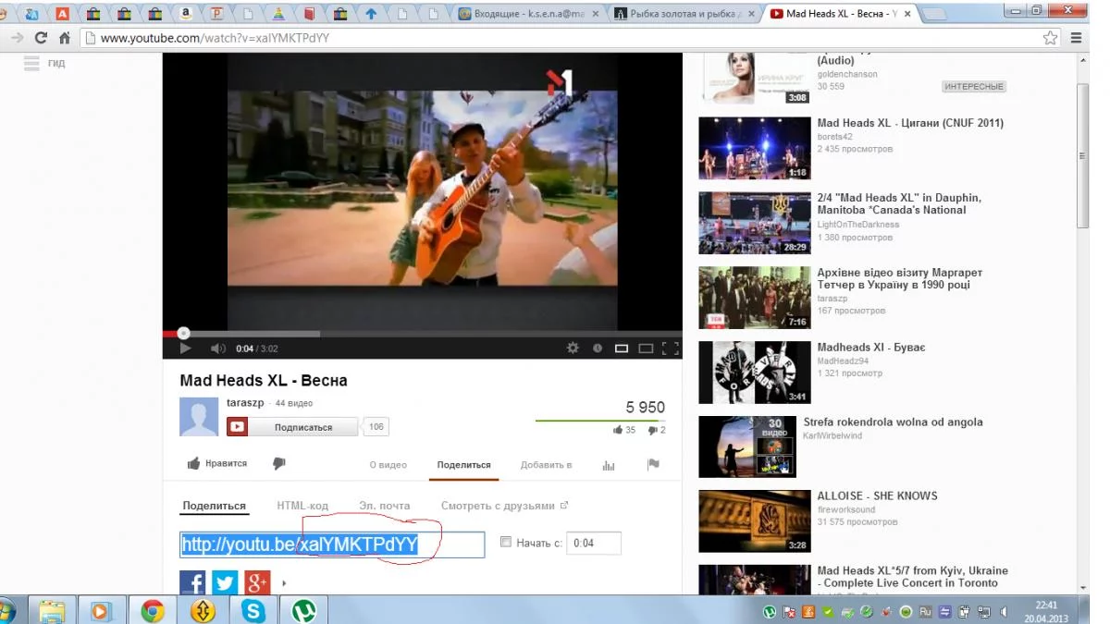
Task: Click the Watch Later clock icon
Action: point(598,349)
